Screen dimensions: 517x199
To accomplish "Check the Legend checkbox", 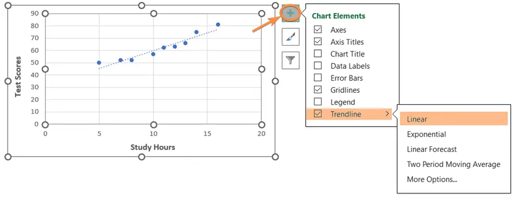I will 318,102.
